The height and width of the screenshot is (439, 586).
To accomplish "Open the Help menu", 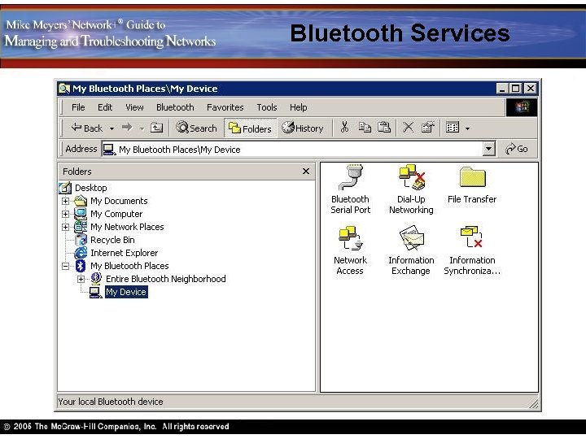I will coord(298,107).
